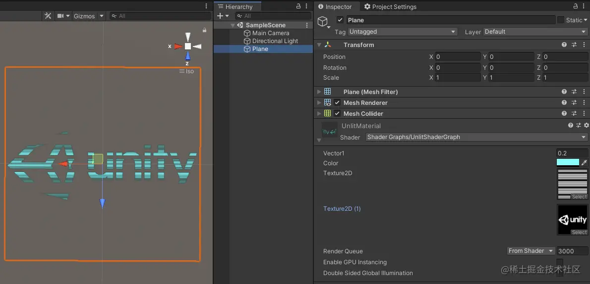This screenshot has width=590, height=284.
Task: Open the scene view tools settings icon
Action: 48,16
